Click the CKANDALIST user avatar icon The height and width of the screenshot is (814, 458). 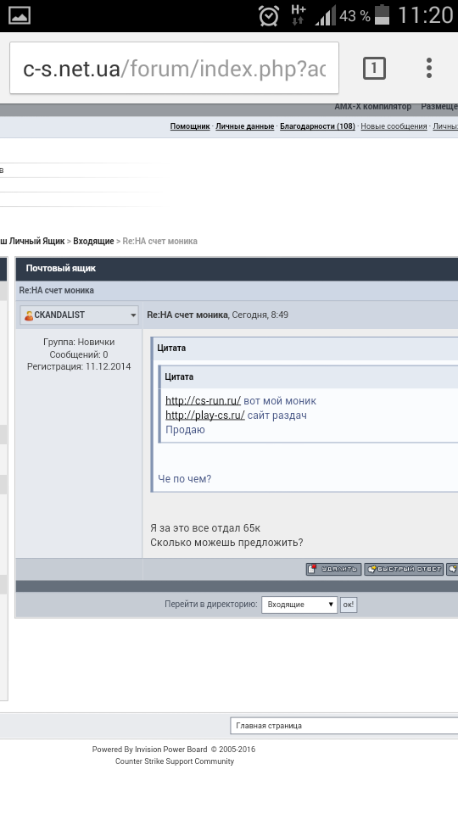click(29, 315)
